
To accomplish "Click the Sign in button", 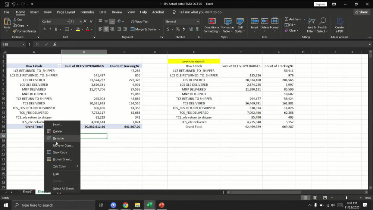I will point(320,4).
